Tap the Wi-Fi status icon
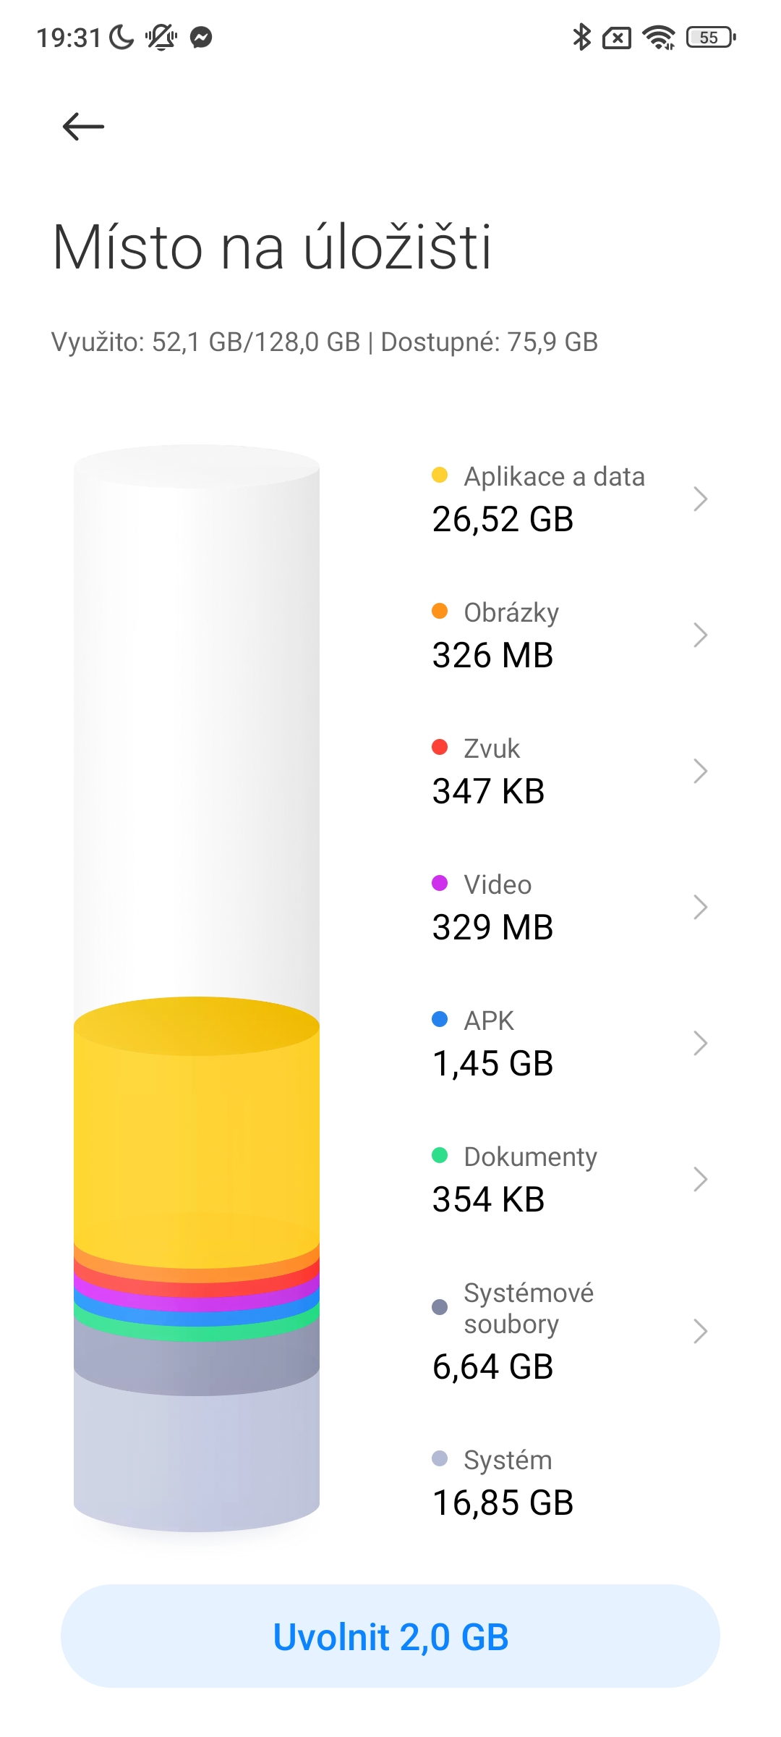This screenshot has height=1737, width=781. pos(659,37)
